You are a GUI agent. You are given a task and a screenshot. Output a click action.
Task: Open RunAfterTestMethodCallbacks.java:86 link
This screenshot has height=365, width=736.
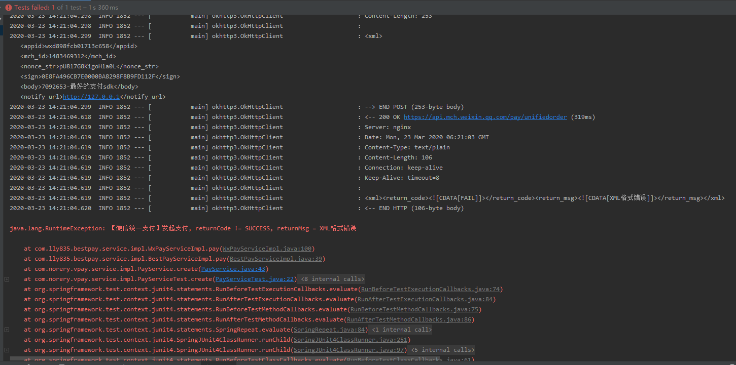pos(409,319)
